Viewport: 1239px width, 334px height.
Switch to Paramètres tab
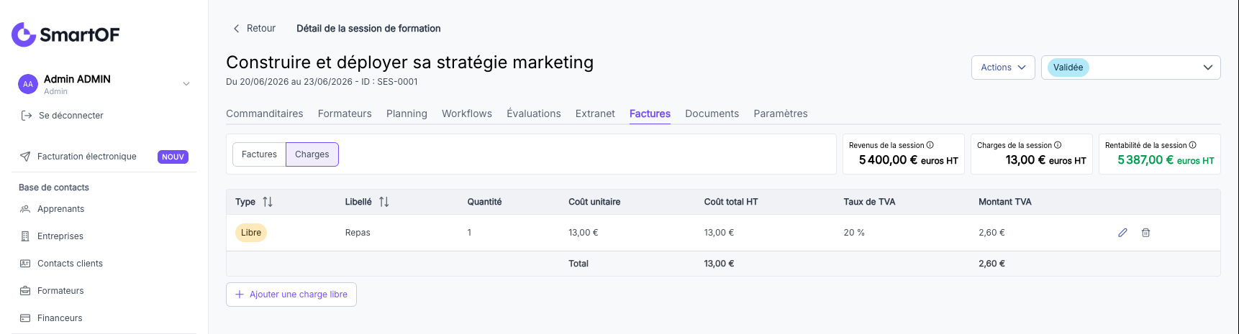pyautogui.click(x=781, y=113)
